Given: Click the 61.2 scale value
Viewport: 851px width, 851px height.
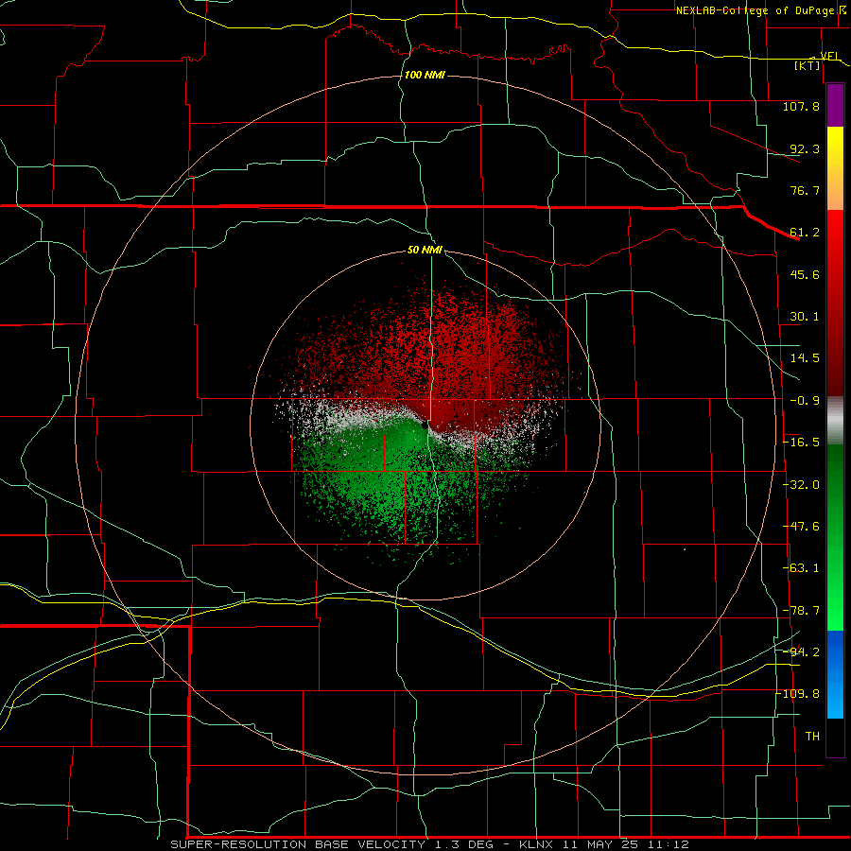Looking at the screenshot, I should 805,233.
